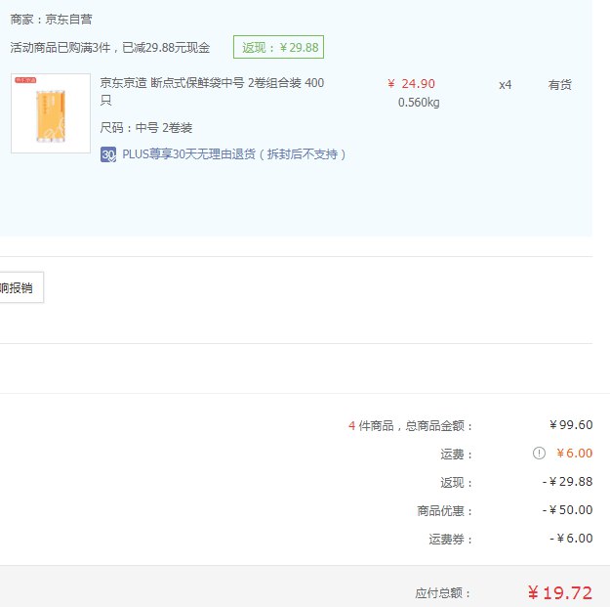Image resolution: width=610 pixels, height=607 pixels.
Task: Click the 商品优惠: label
Action: (x=445, y=511)
